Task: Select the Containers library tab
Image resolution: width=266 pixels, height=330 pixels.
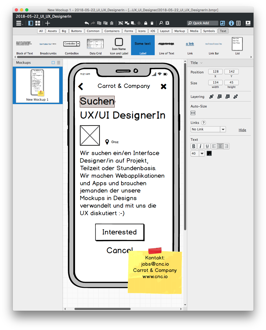Action: click(x=112, y=31)
